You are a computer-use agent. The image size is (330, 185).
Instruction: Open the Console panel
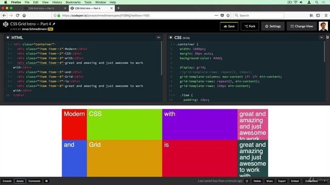click(7, 181)
